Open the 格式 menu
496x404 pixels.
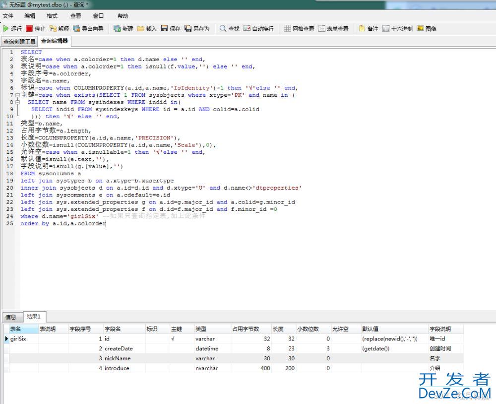(52, 16)
